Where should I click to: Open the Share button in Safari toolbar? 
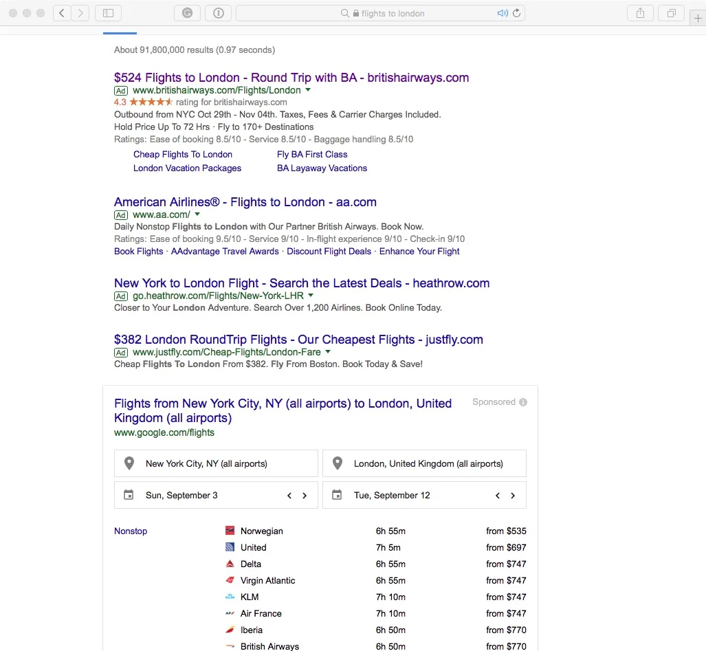coord(640,13)
